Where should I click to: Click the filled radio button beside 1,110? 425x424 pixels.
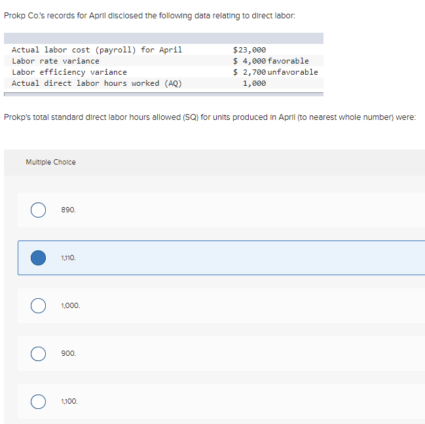[38, 258]
